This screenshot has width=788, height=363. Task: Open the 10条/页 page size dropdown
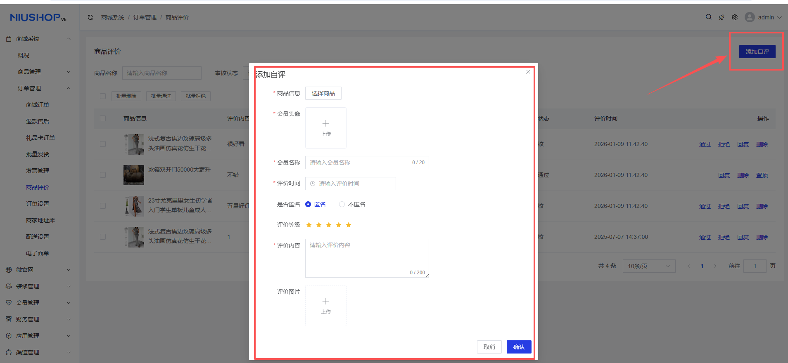coord(649,266)
